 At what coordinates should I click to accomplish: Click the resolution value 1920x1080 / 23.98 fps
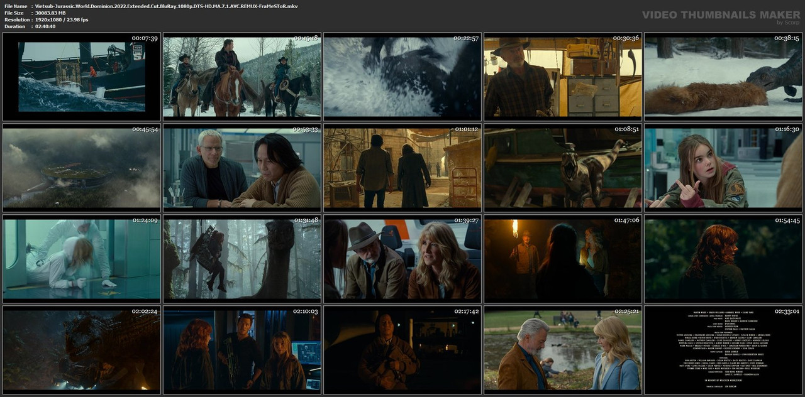click(x=62, y=19)
